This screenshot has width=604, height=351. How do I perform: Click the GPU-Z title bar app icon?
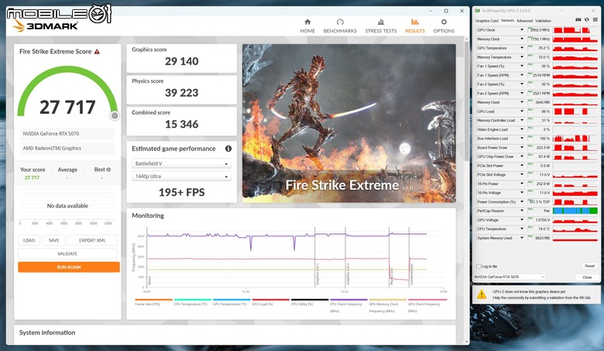[478, 11]
